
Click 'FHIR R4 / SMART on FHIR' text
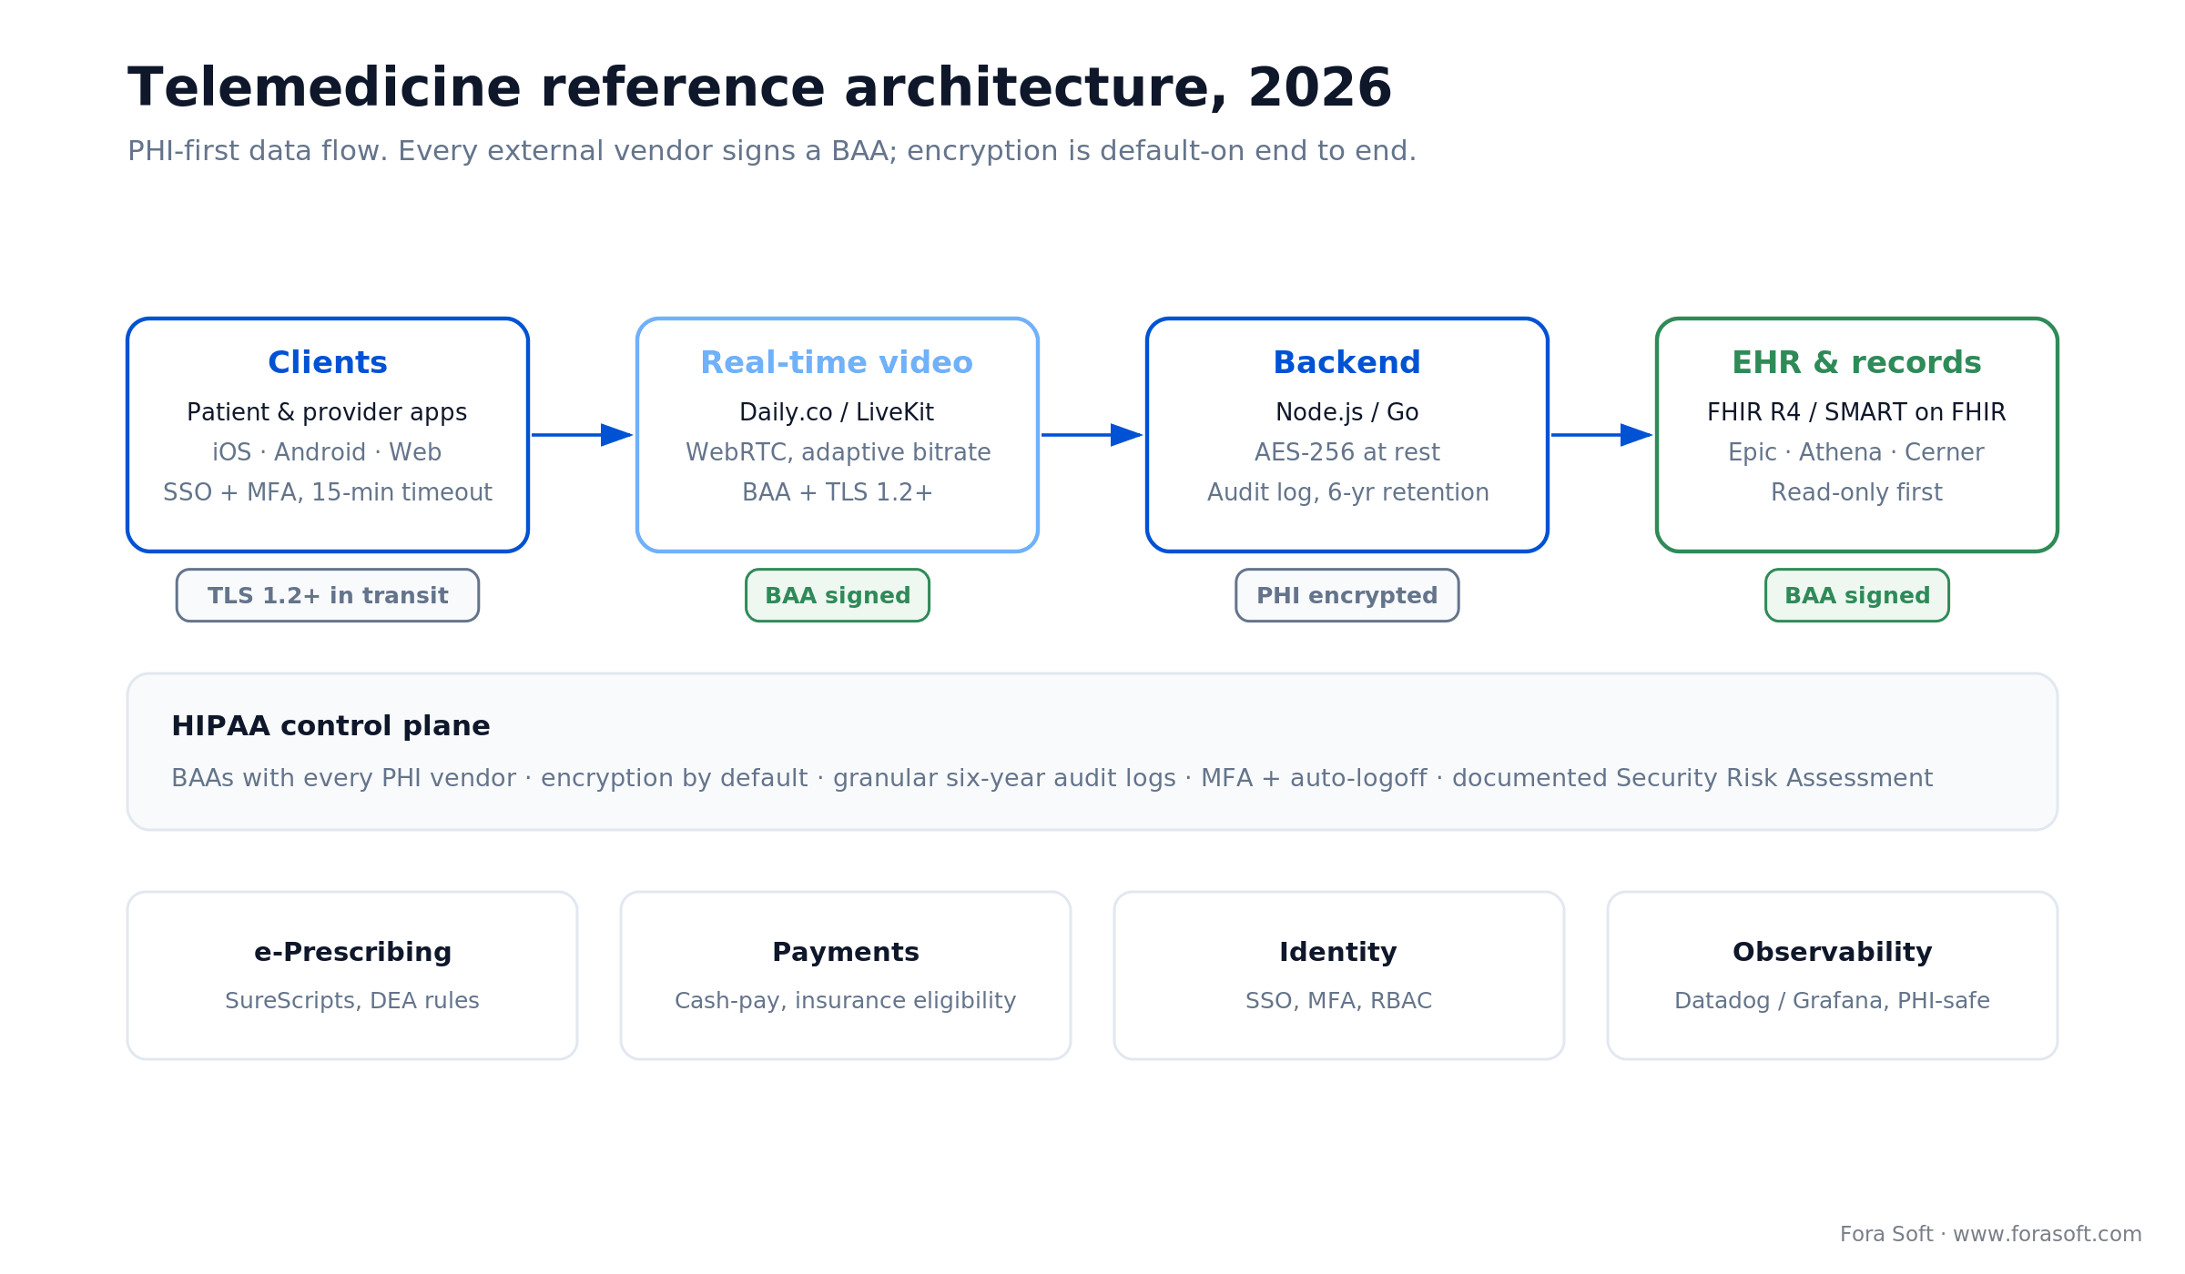[x=1856, y=412]
